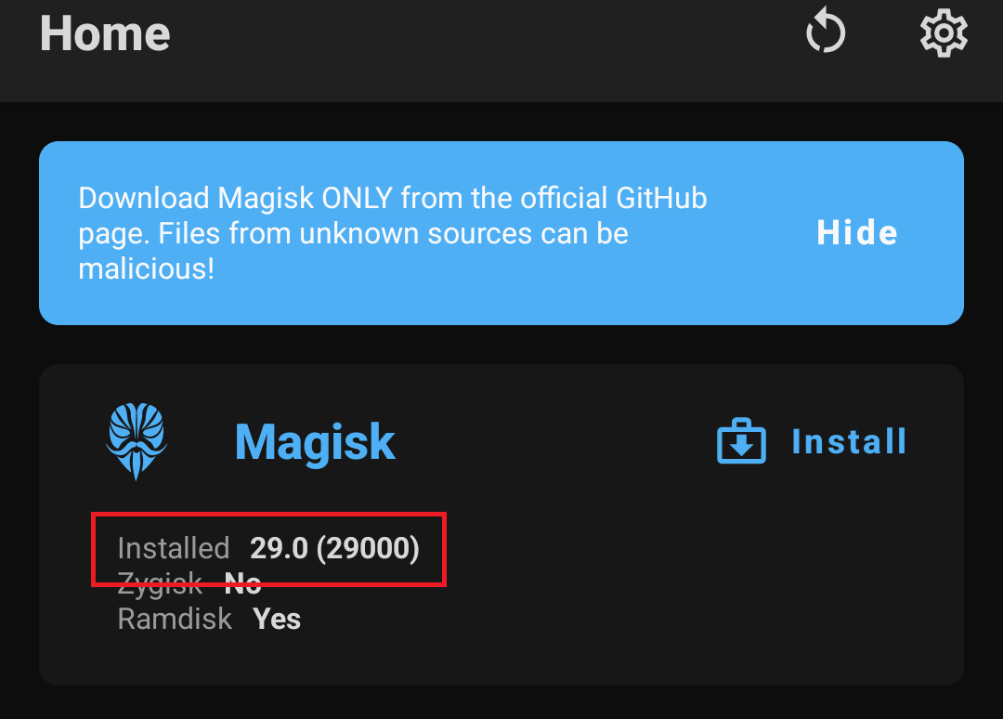Screen dimensions: 1003x719
Task: Click the Home page title
Action: (x=105, y=33)
